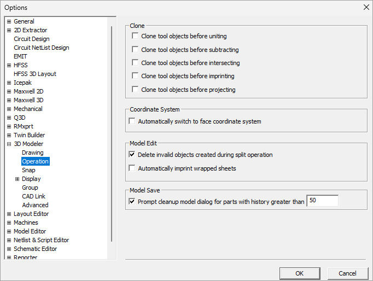
Task: Select the Reporter tree label
Action: (26, 257)
